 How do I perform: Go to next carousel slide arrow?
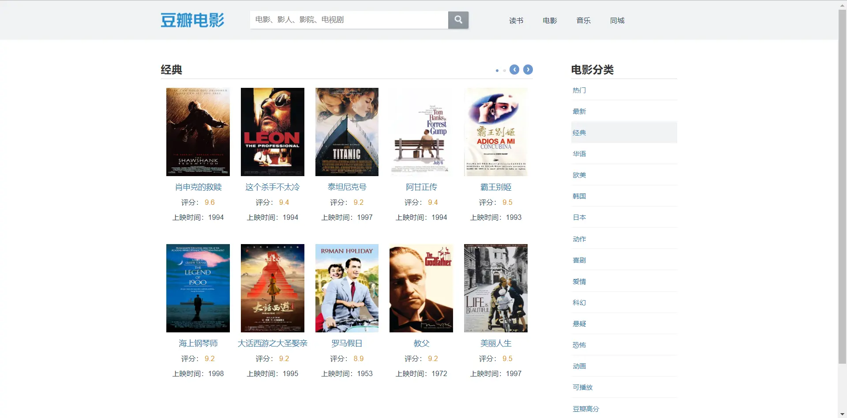(528, 70)
